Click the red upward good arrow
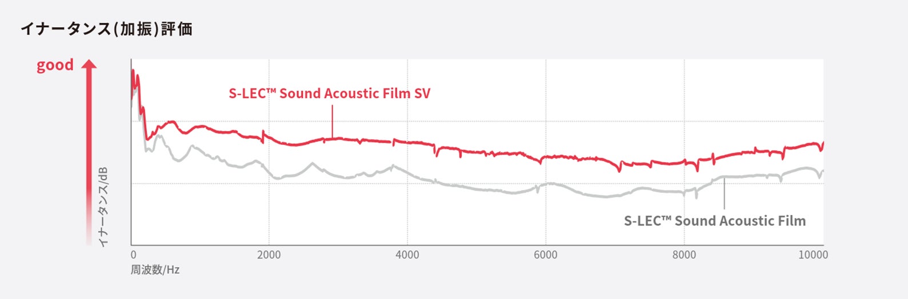908x299 pixels. [x=89, y=148]
